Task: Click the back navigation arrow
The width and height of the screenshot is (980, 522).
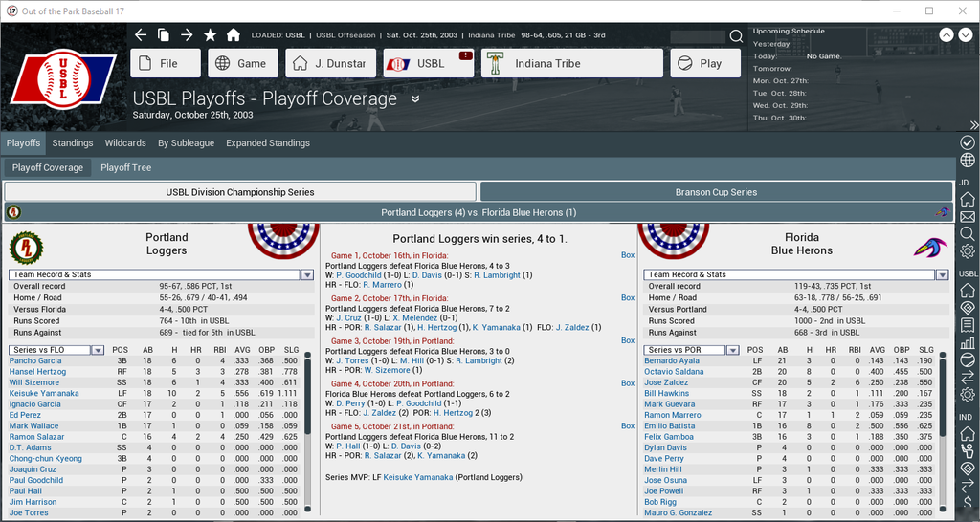Action: pos(141,35)
